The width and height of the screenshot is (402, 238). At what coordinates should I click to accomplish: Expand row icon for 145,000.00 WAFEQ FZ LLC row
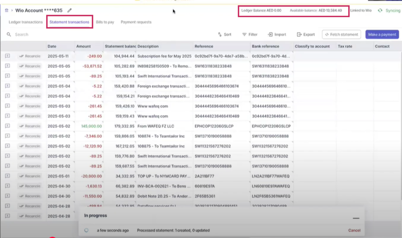(x=7, y=126)
